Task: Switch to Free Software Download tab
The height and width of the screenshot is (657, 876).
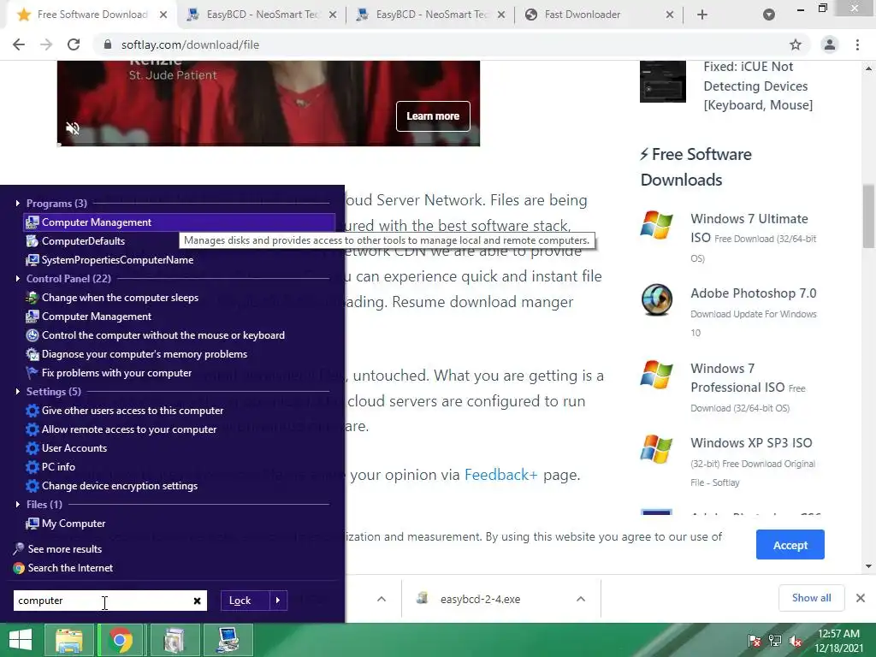Action: pyautogui.click(x=91, y=15)
